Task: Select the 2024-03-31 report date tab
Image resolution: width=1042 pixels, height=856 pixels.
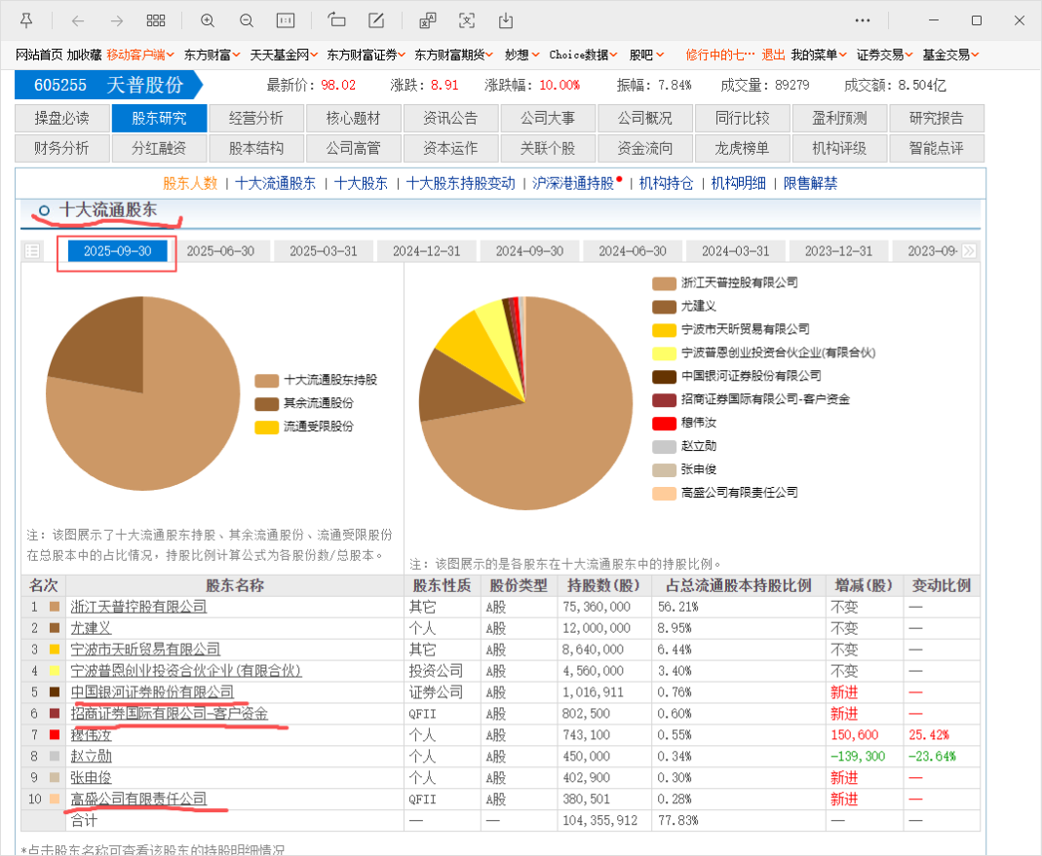Action: point(736,251)
